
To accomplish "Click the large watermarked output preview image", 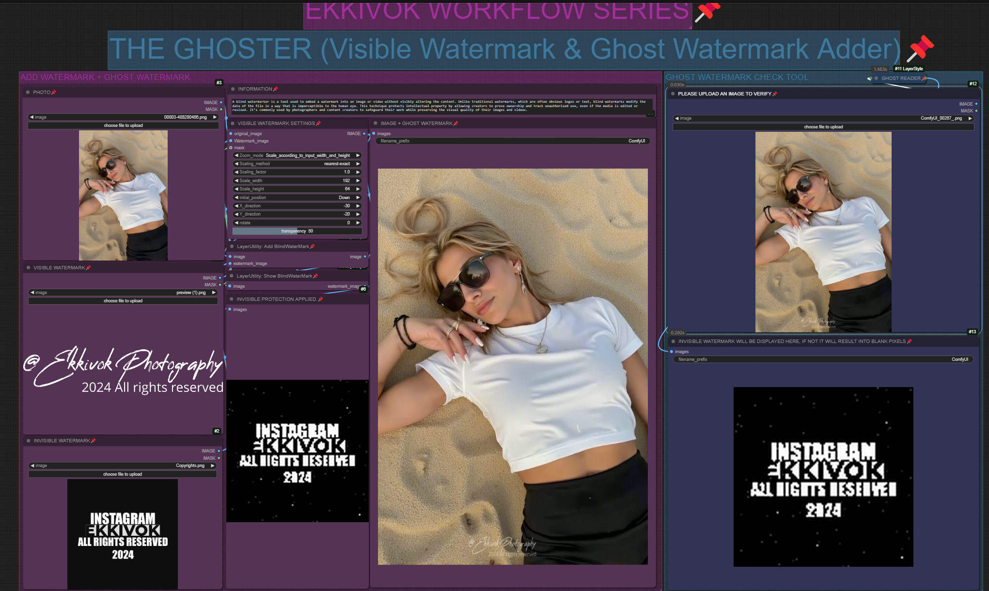I will pos(513,366).
